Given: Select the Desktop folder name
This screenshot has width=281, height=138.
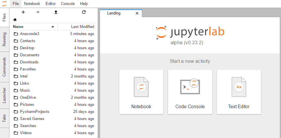Looking at the screenshot, I should pos(27,48).
